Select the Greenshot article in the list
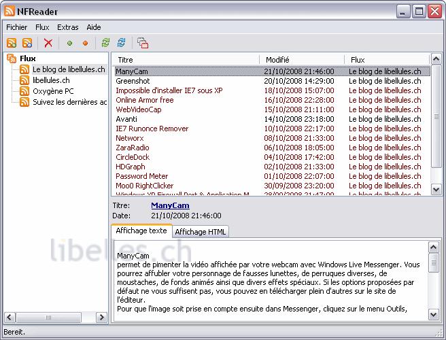The image size is (446, 340). 132,81
